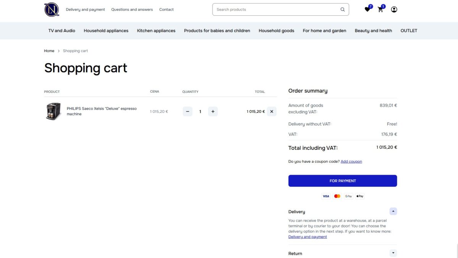Click the LN store logo

52,10
